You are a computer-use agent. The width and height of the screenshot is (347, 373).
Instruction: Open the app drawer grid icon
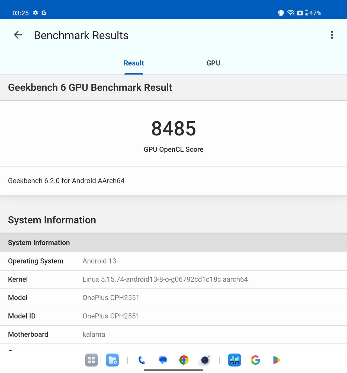(91, 360)
